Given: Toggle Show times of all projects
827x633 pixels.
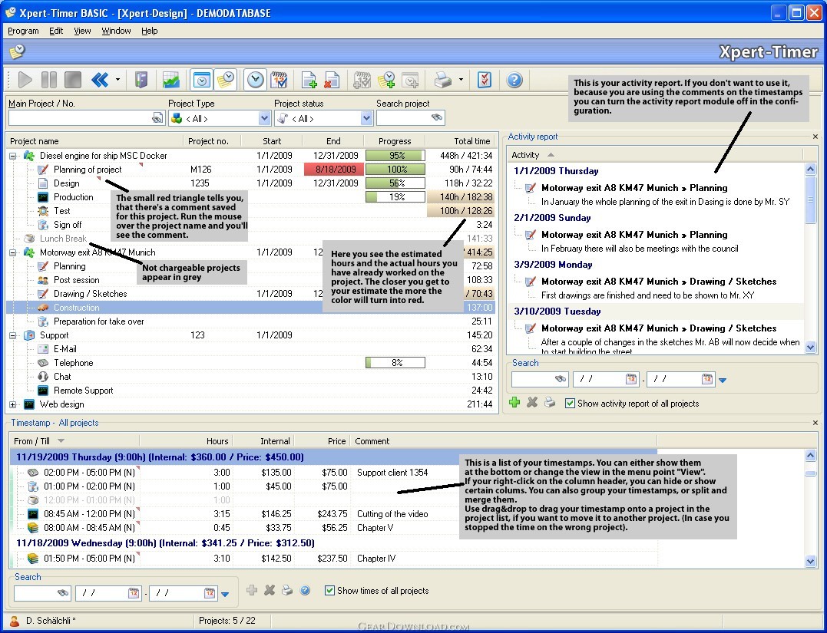Looking at the screenshot, I should (x=329, y=590).
